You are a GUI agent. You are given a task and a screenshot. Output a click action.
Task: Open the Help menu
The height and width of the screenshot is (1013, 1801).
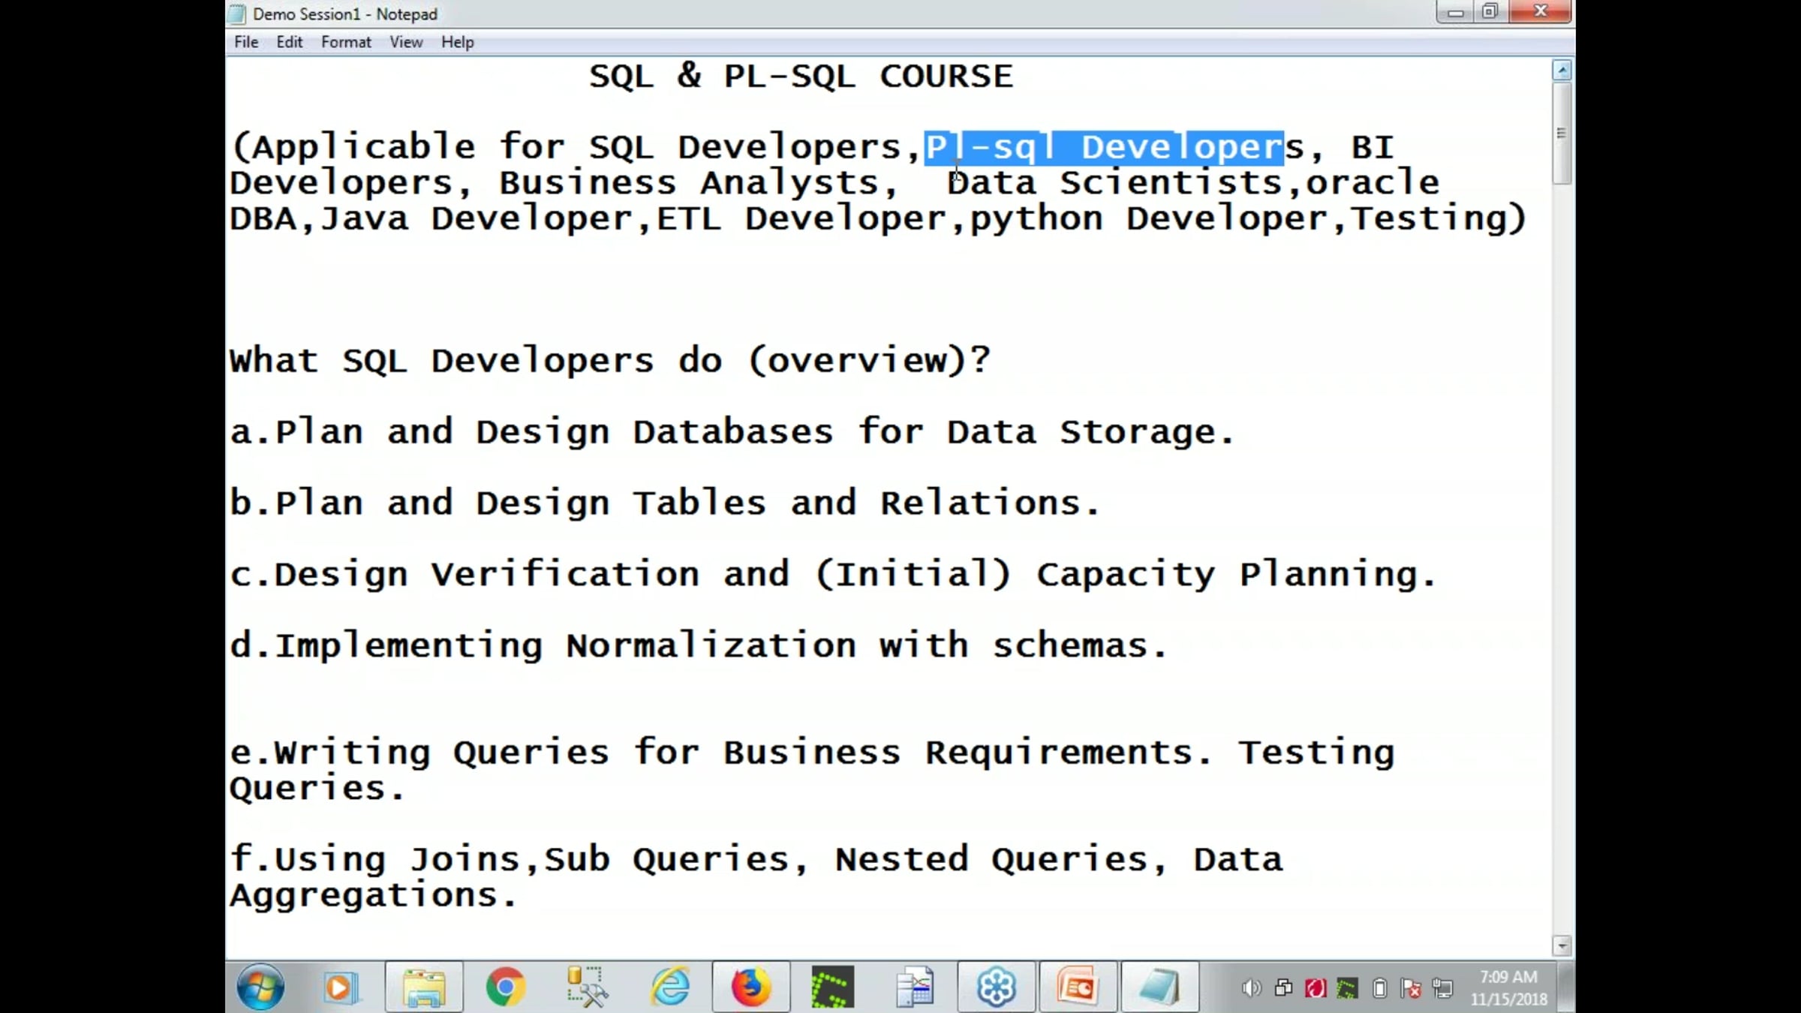pyautogui.click(x=457, y=42)
